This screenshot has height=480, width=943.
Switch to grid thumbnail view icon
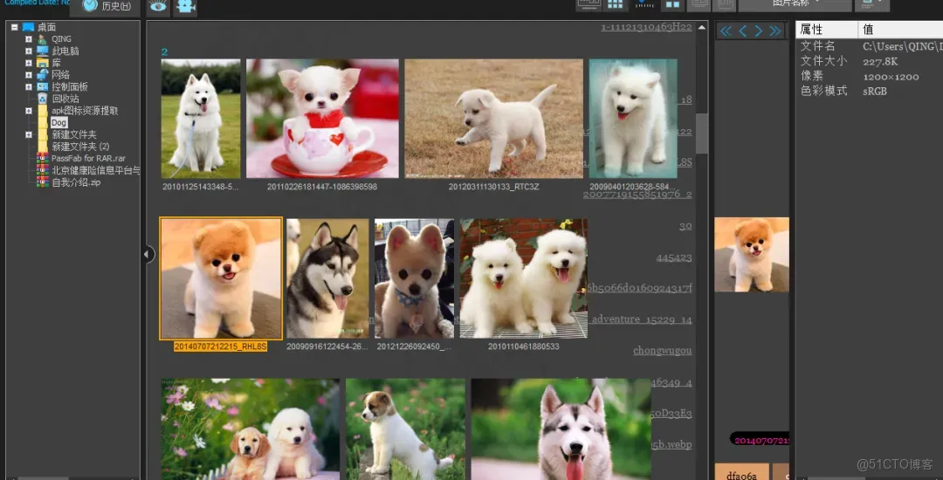[x=616, y=4]
